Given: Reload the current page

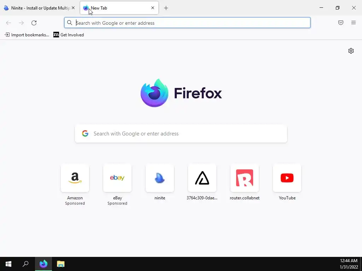Looking at the screenshot, I should 34,23.
